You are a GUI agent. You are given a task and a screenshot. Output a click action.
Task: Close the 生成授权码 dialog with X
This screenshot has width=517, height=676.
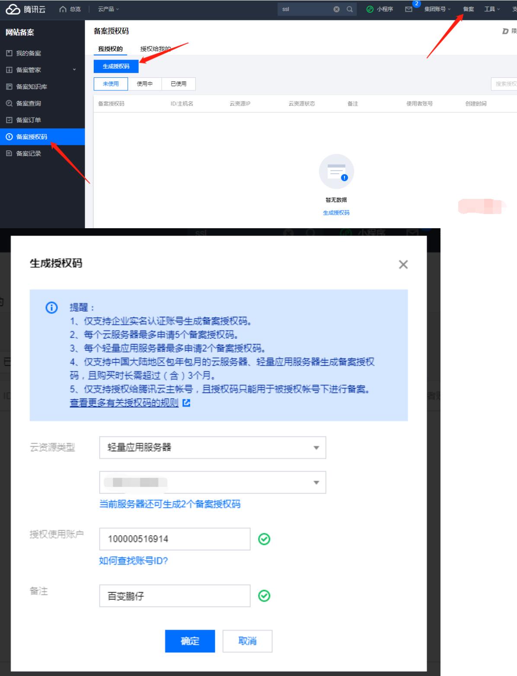(403, 265)
